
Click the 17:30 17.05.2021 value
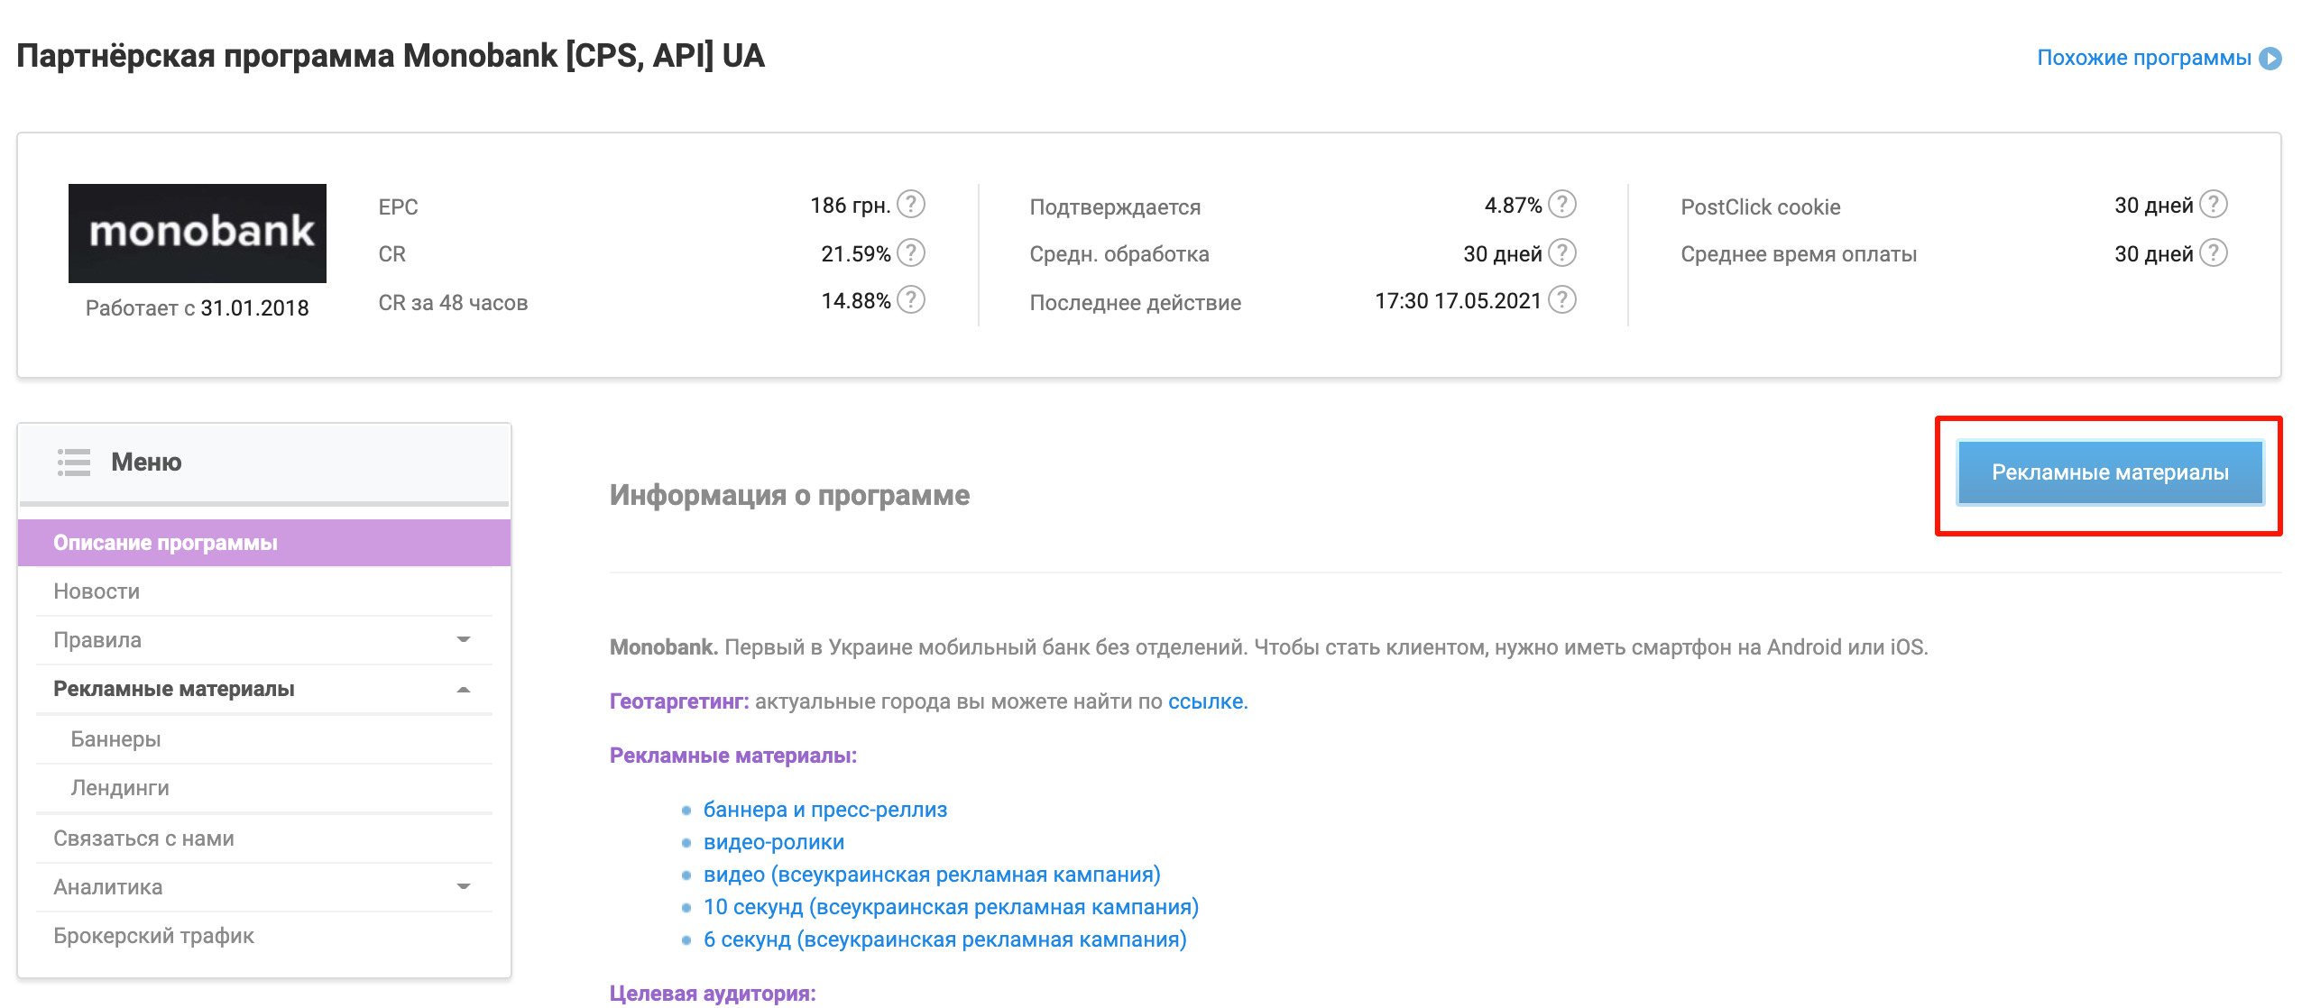coord(1458,301)
